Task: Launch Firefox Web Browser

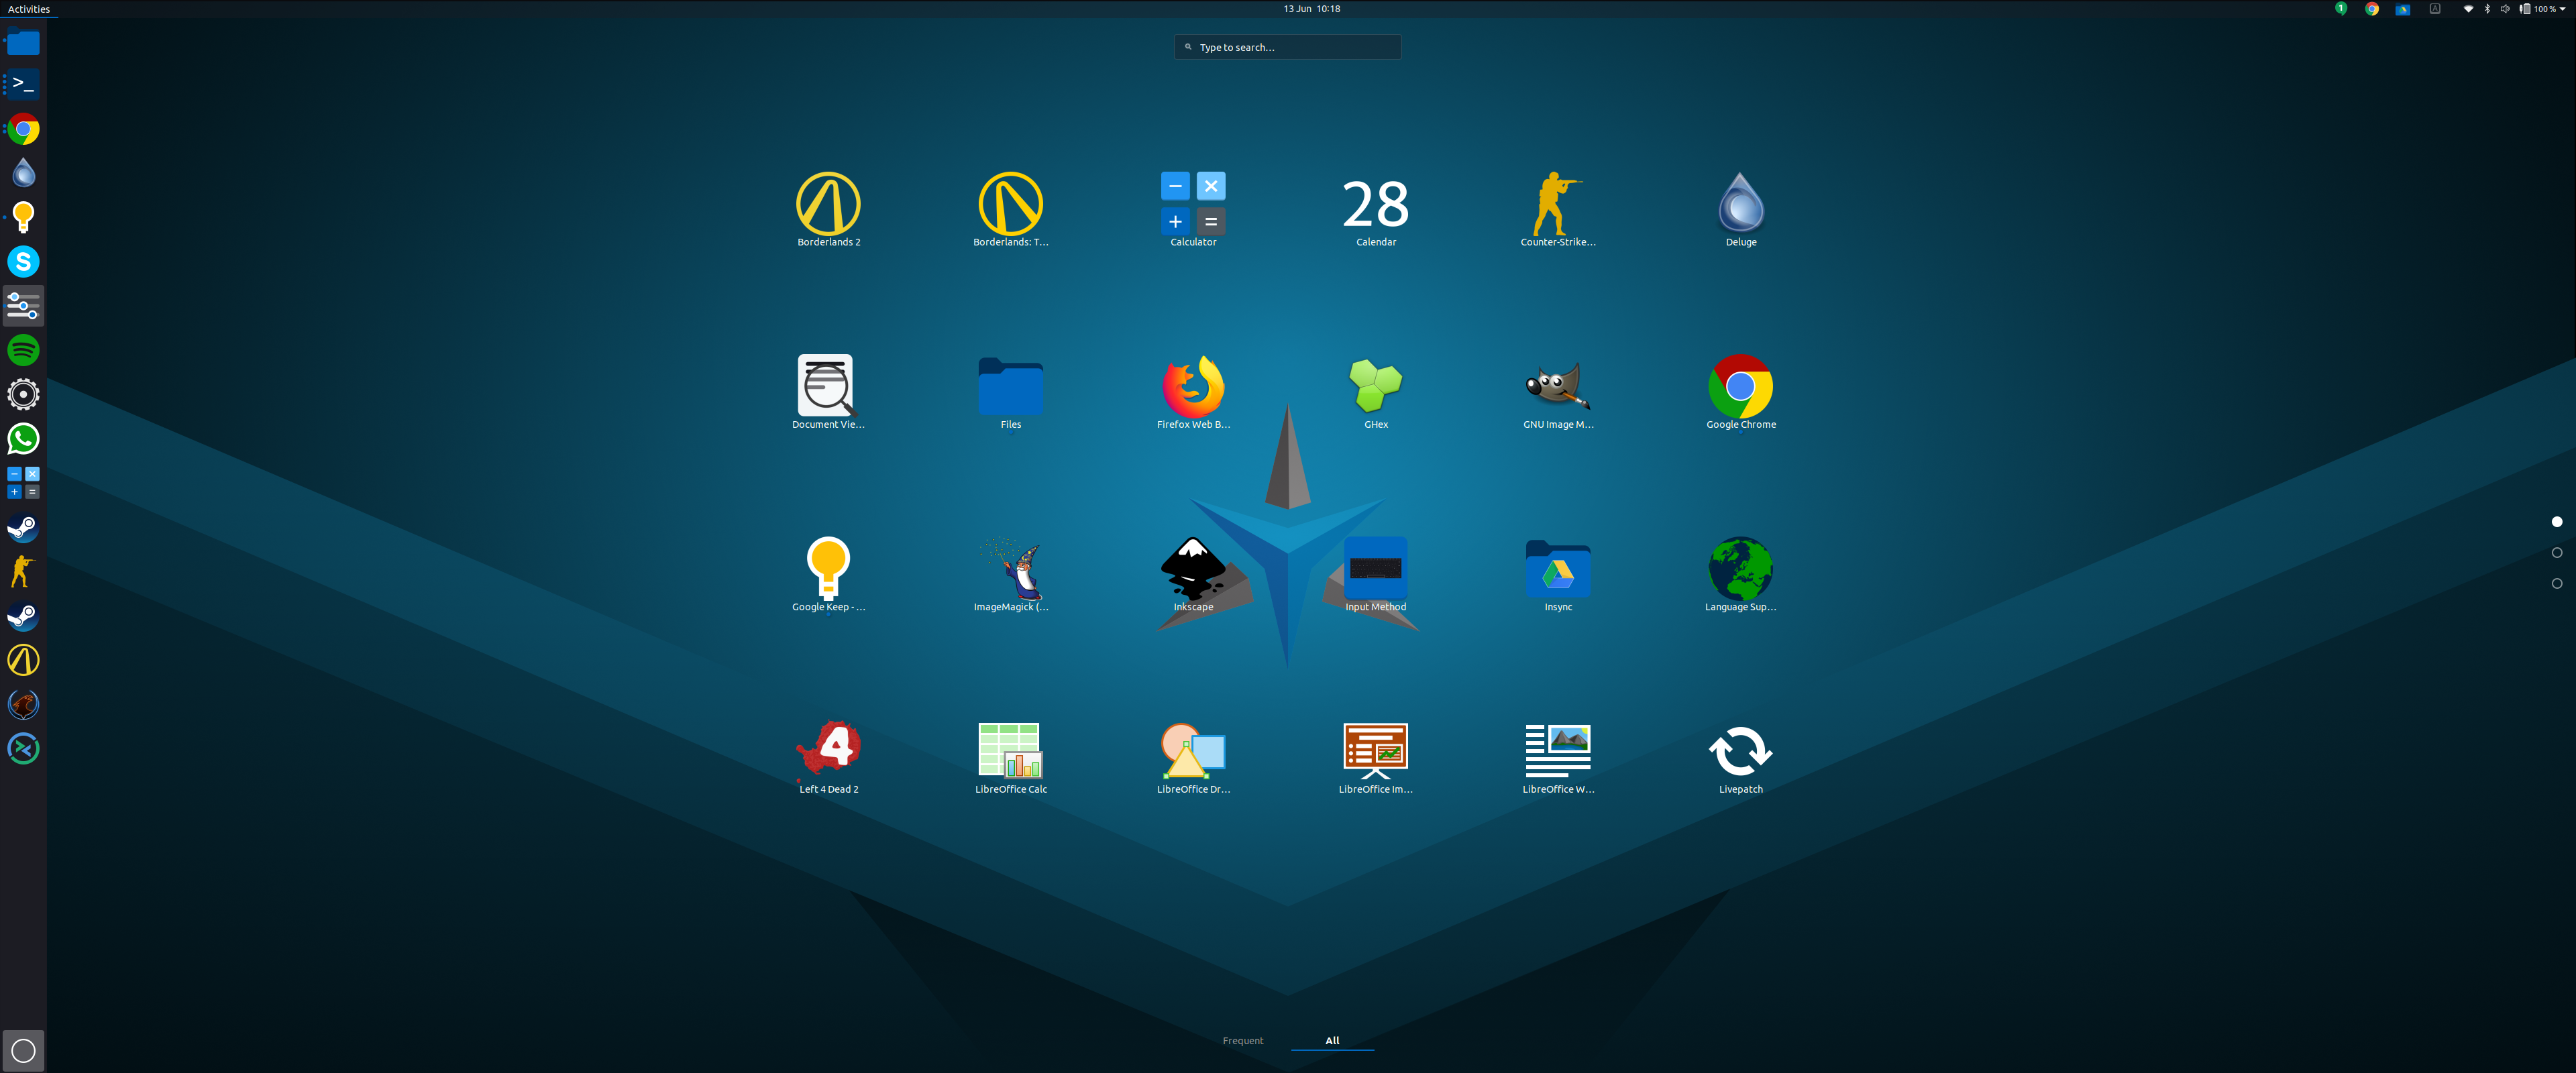Action: [x=1193, y=391]
